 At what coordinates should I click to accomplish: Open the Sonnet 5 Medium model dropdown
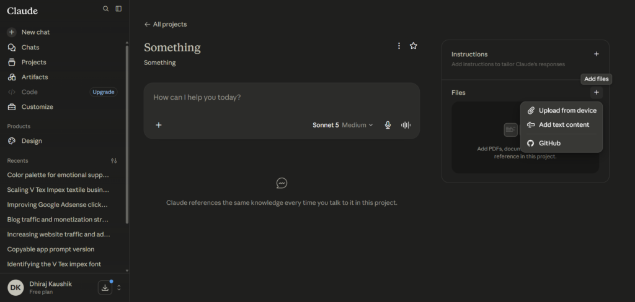[x=342, y=125]
